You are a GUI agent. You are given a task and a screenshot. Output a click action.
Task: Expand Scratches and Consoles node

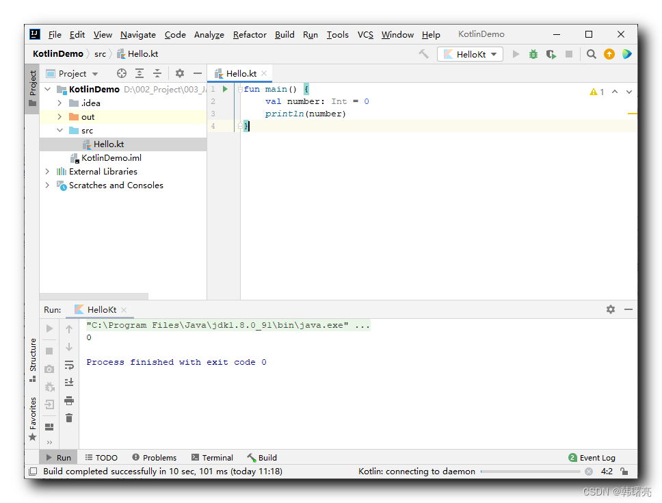click(47, 185)
